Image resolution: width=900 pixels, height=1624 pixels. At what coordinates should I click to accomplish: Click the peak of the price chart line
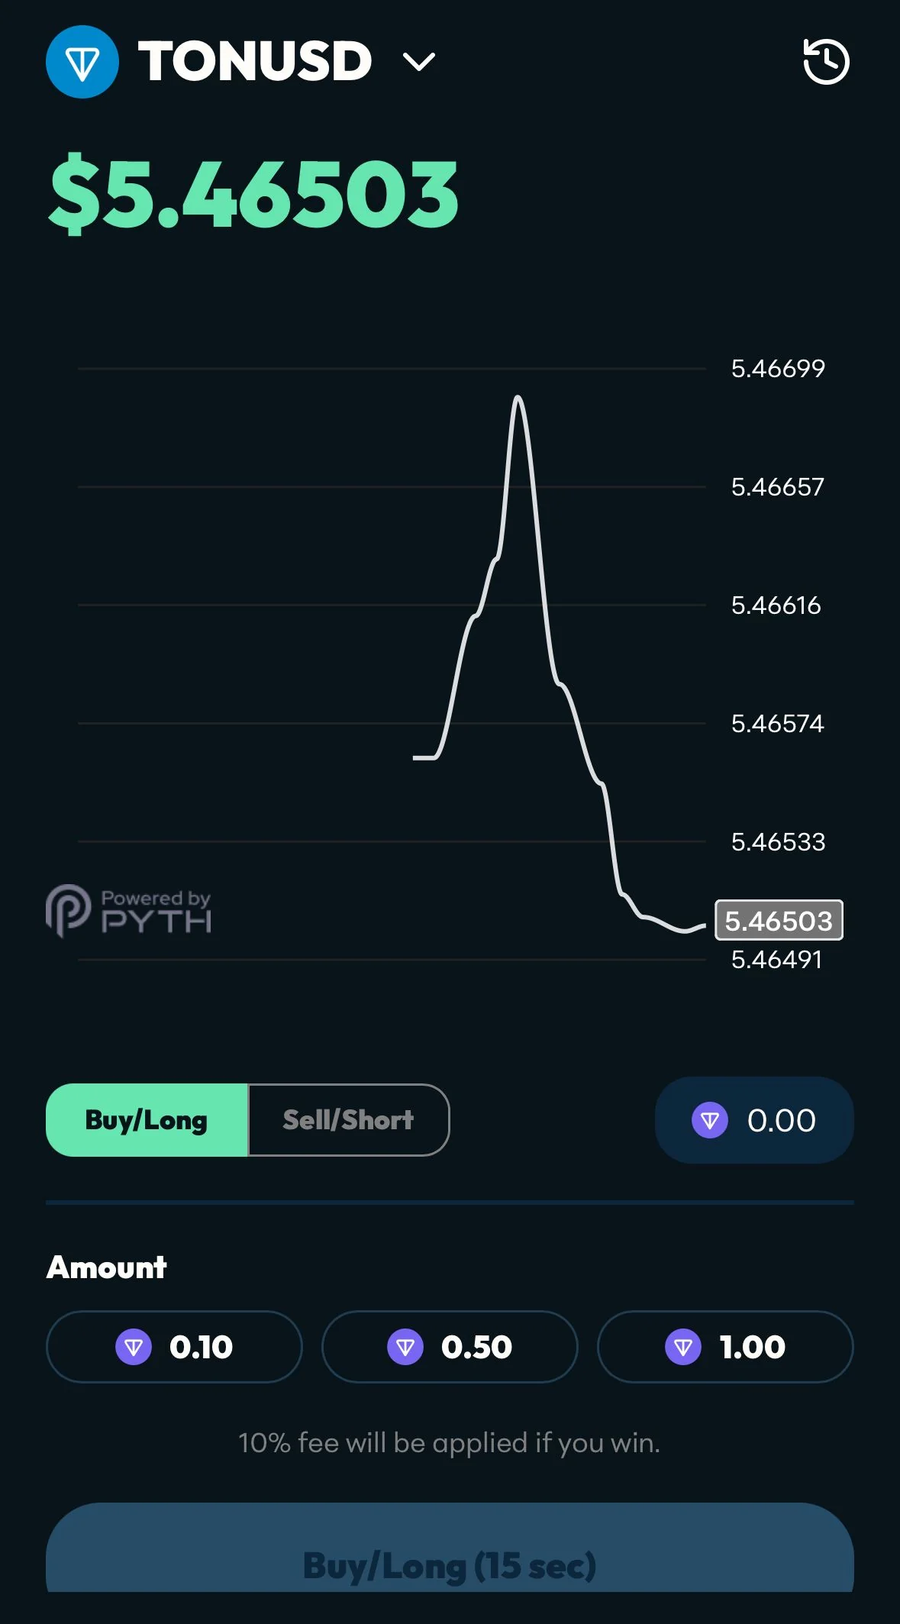[x=518, y=397]
